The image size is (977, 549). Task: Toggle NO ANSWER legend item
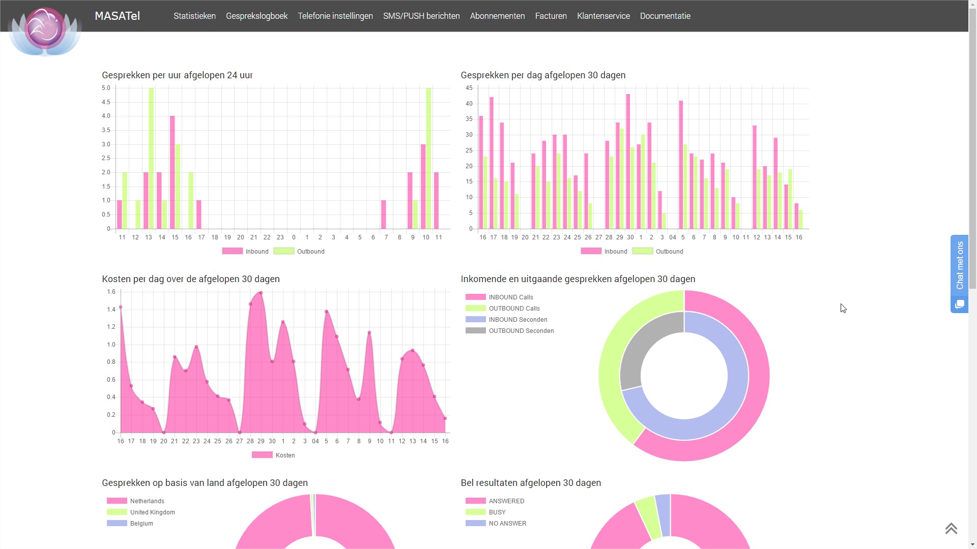point(496,523)
